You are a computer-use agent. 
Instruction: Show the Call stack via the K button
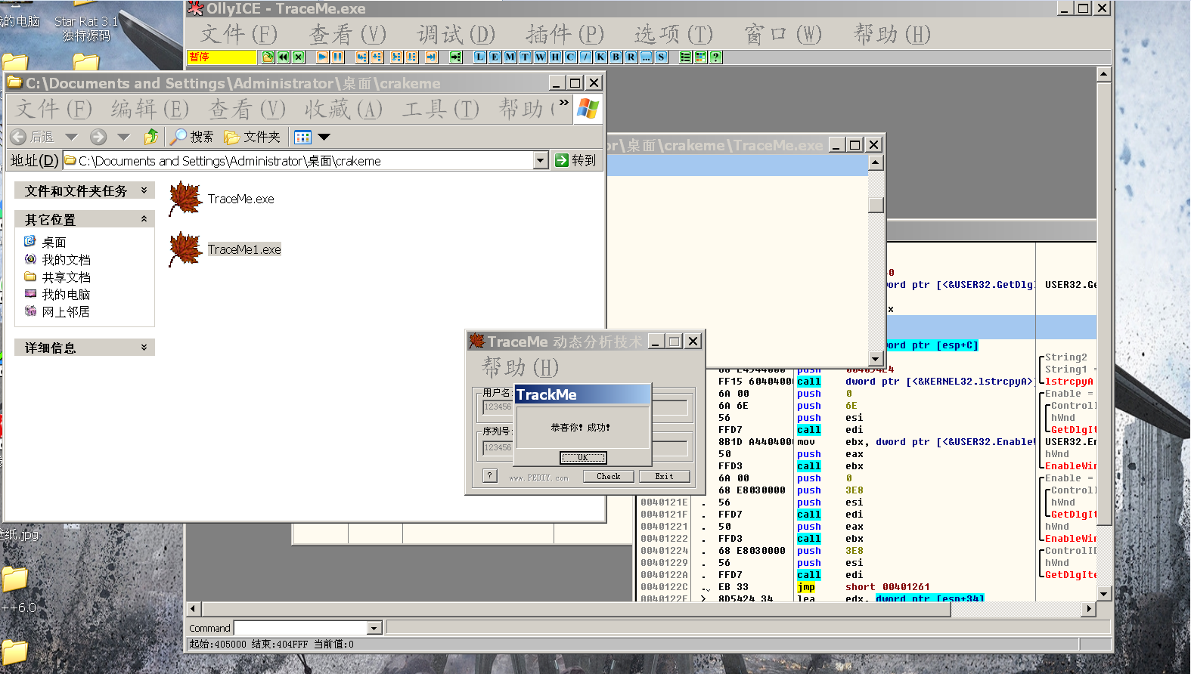coord(600,57)
